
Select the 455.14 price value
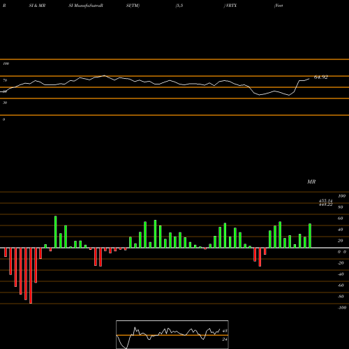325,200
